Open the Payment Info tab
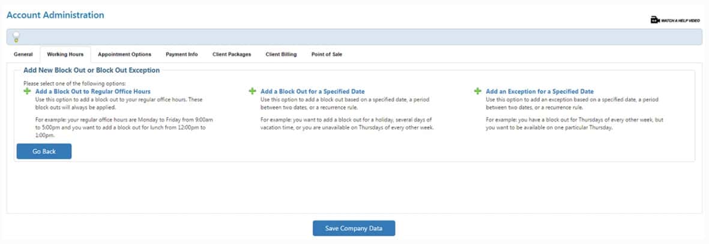709x244 pixels. 181,55
